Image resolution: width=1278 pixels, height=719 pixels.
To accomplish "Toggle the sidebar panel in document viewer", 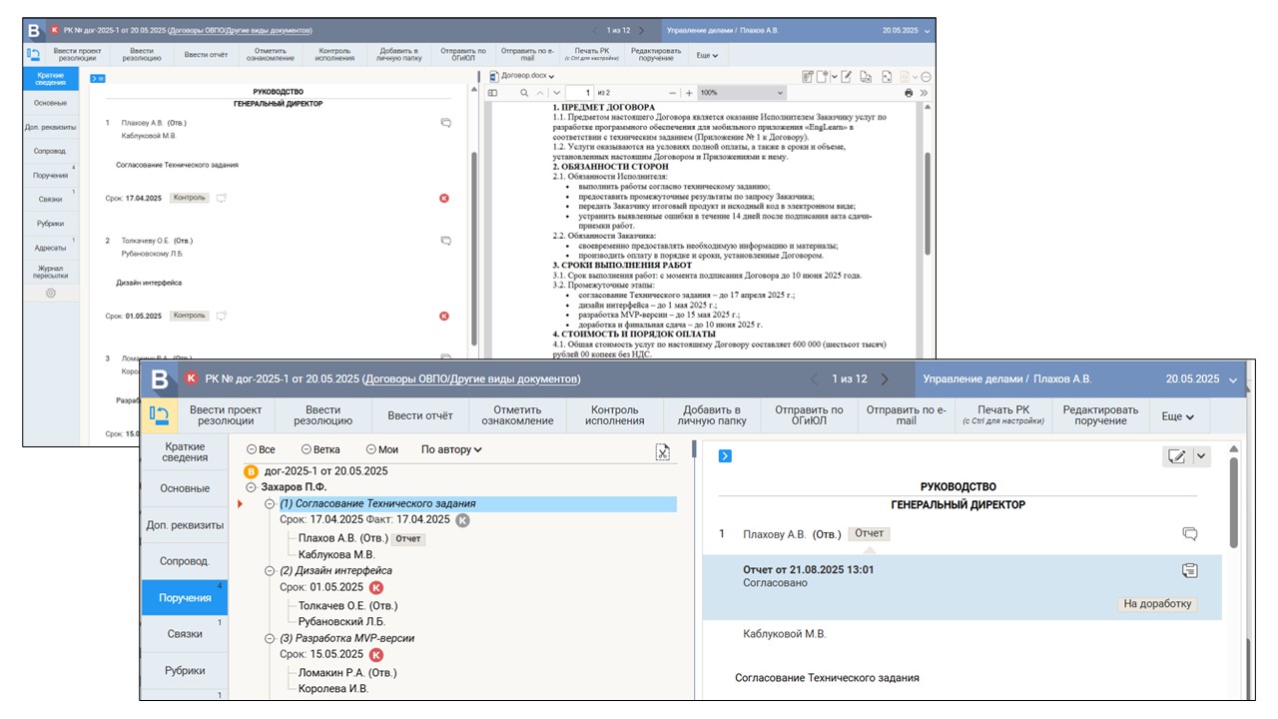I will [x=492, y=93].
